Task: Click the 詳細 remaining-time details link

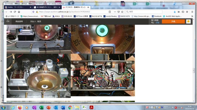Action: [157, 23]
